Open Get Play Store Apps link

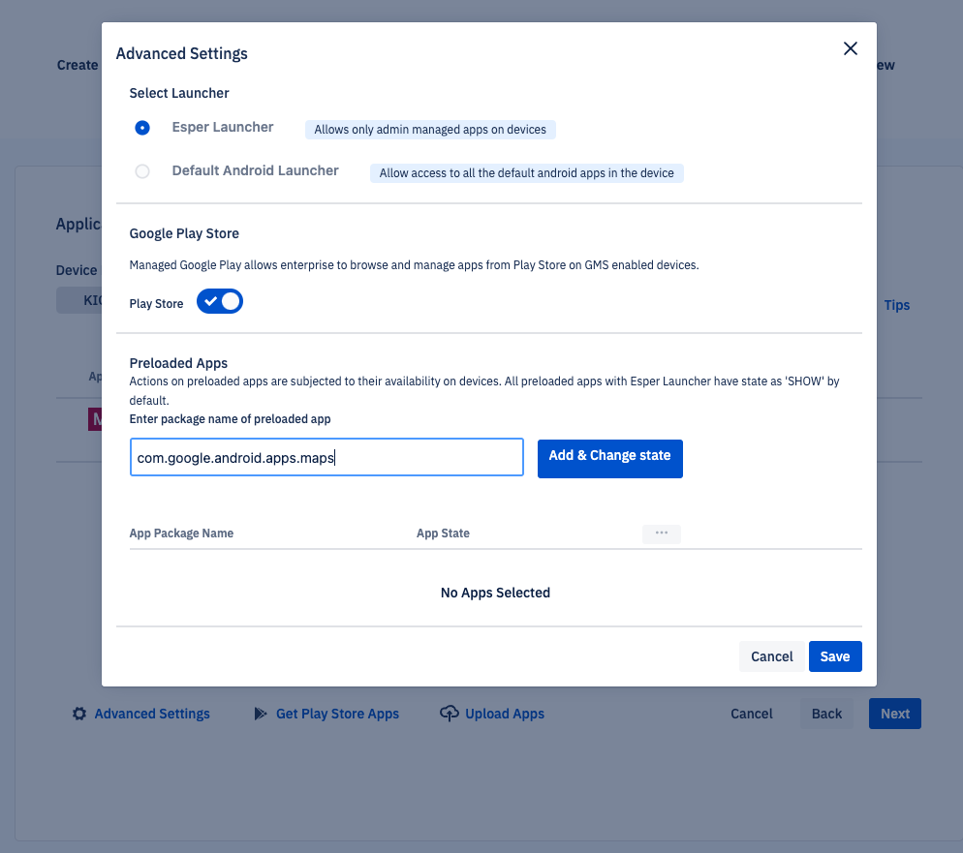[x=338, y=714]
